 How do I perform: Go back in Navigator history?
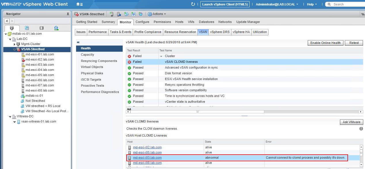click(x=7, y=21)
